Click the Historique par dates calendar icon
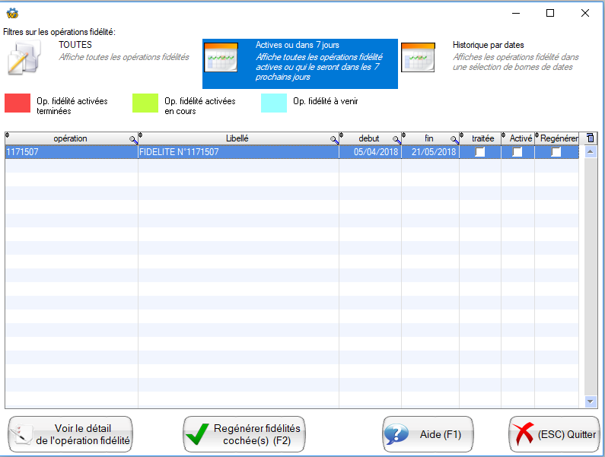This screenshot has height=457, width=605. click(x=418, y=58)
